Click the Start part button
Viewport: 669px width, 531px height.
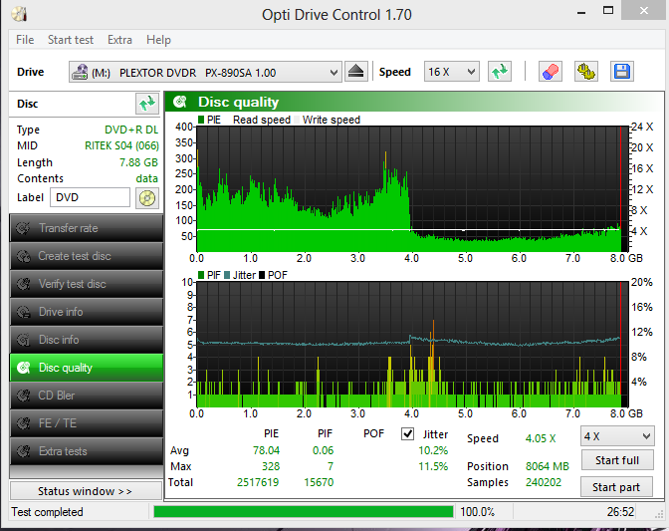point(616,487)
